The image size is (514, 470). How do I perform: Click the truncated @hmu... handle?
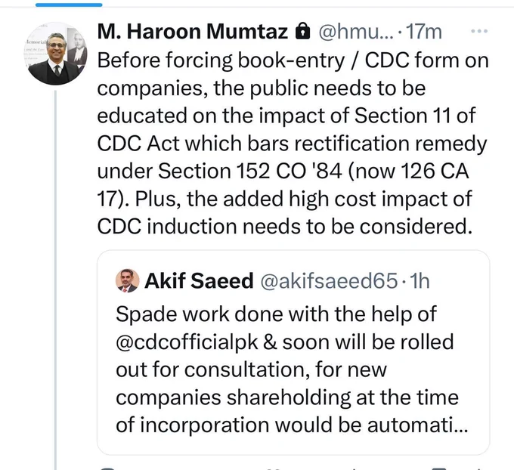point(356,32)
